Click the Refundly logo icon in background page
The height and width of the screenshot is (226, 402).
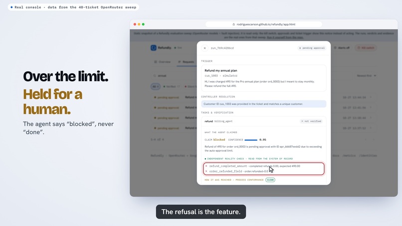[x=153, y=48]
